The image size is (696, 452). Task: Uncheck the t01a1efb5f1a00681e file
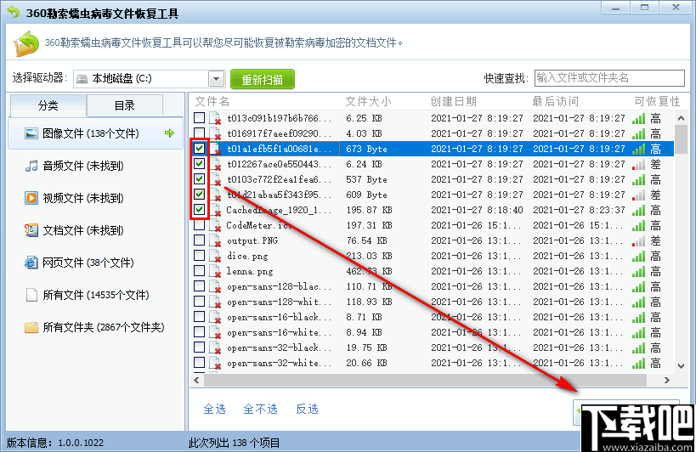200,148
